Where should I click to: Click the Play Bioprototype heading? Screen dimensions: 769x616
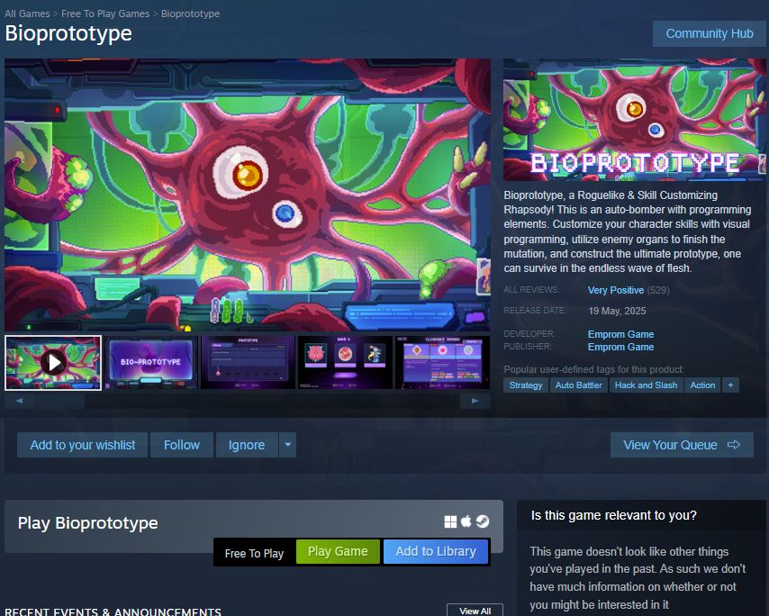[87, 523]
